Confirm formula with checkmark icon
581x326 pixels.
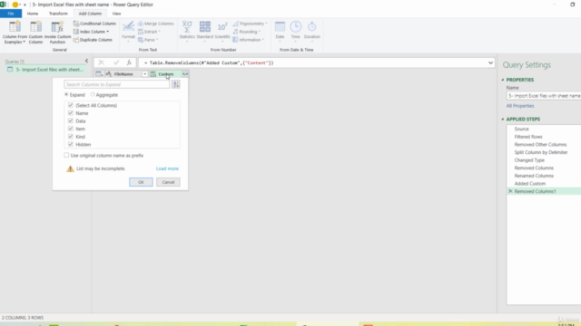pyautogui.click(x=116, y=62)
